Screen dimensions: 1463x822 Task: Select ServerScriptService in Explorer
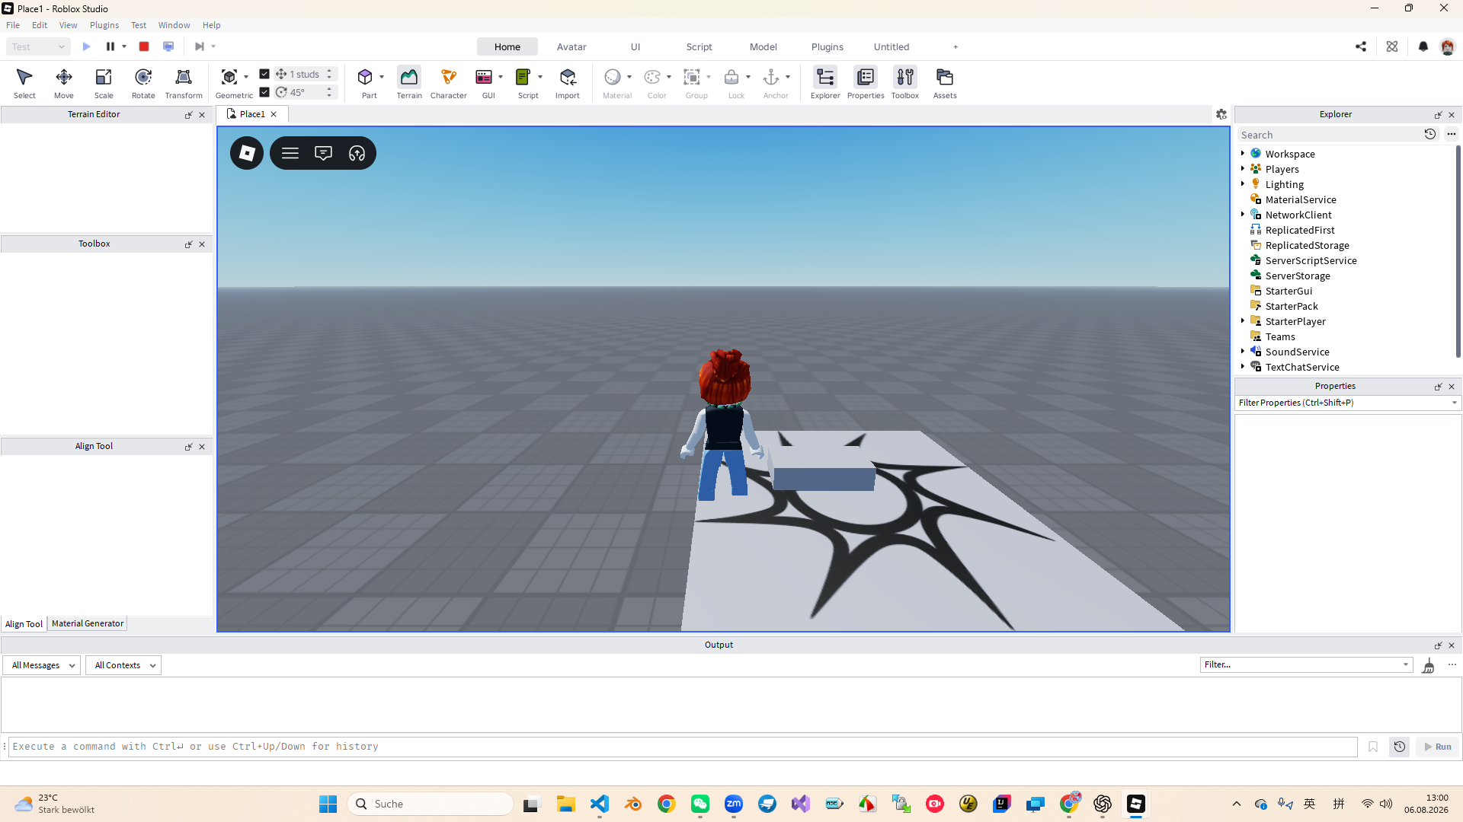tap(1311, 260)
